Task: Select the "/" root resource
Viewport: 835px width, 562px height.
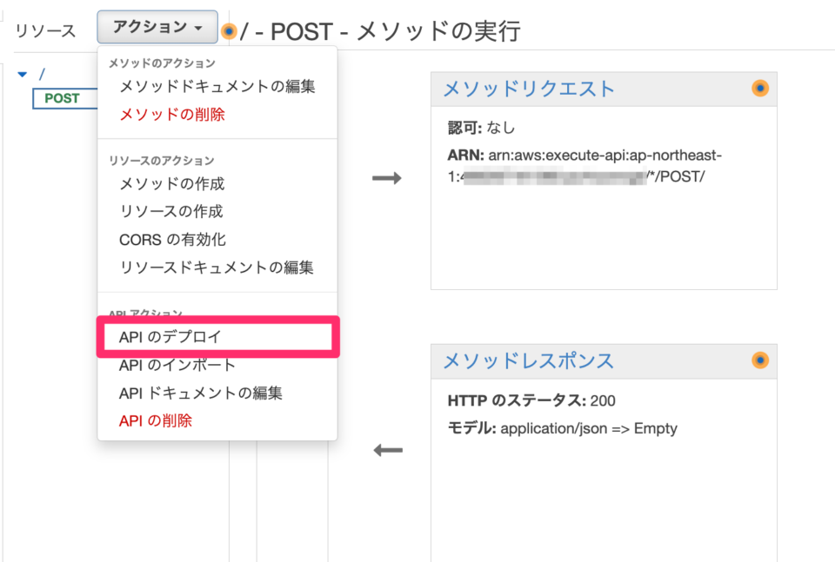Action: coord(41,74)
